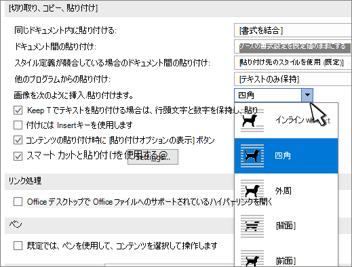Click the 他のプログラムからの貼り付け label
352x267 pixels.
tap(62, 79)
